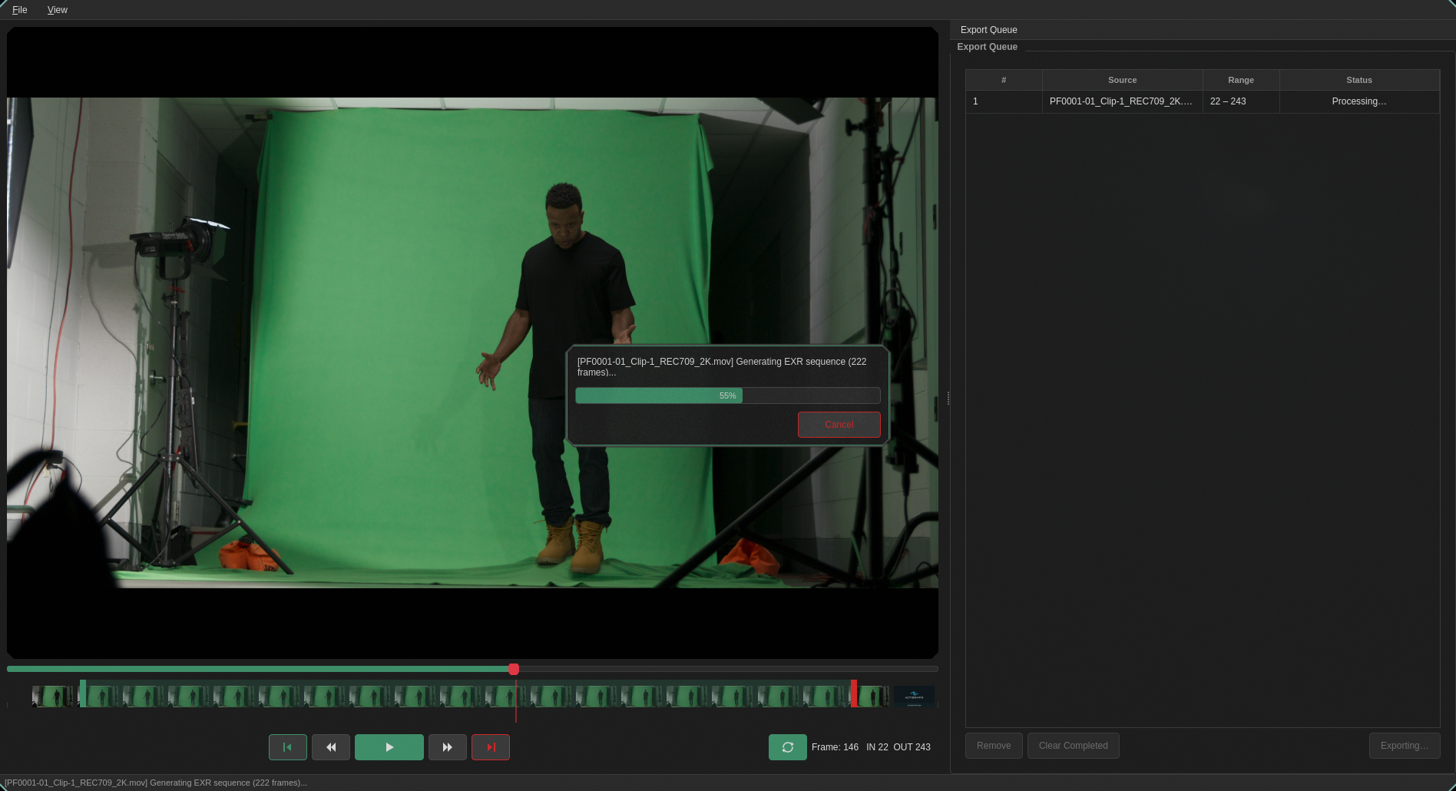Toggle the loop playback icon
Screen dimensions: 1456x791
point(788,747)
